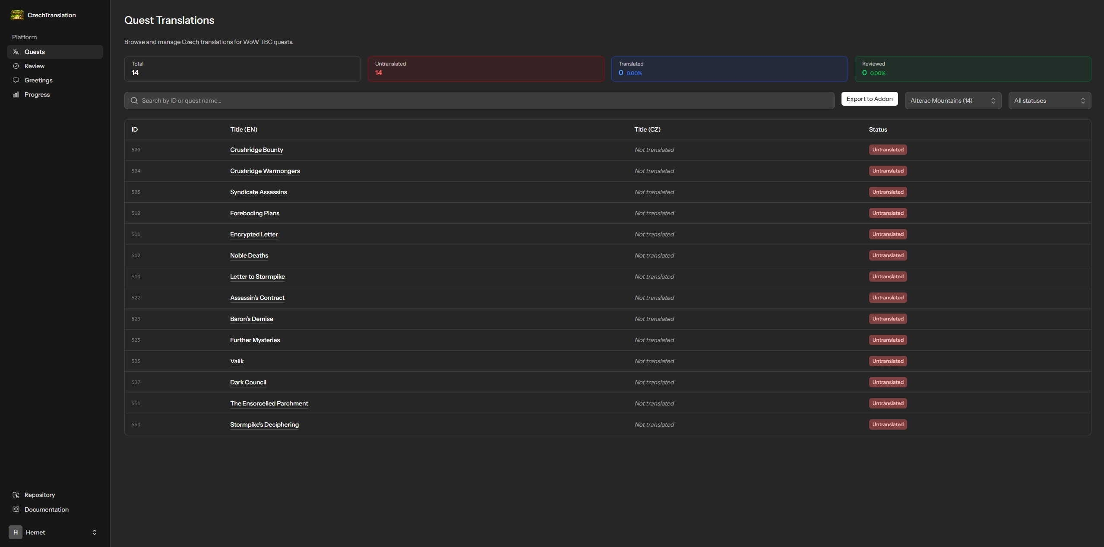Click the Repository folder icon

[x=16, y=495]
